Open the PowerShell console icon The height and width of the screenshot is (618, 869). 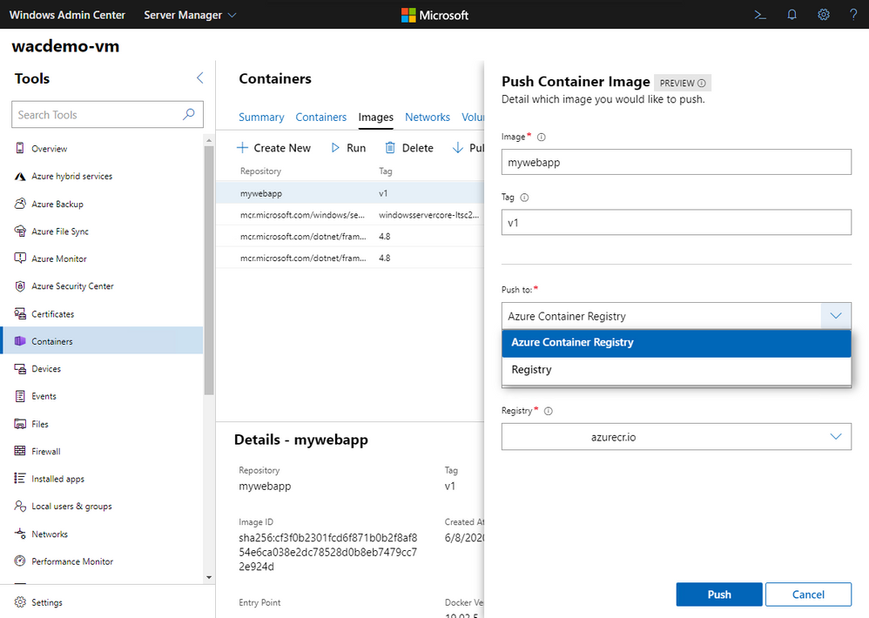tap(760, 15)
